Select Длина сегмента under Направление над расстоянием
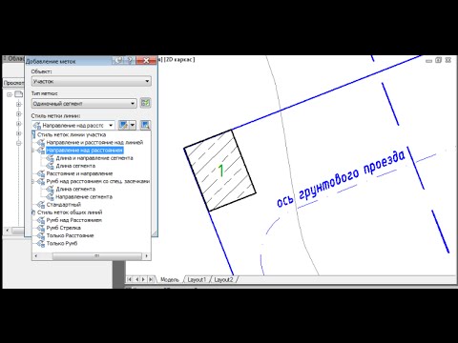The height and width of the screenshot is (343, 458). [75, 166]
